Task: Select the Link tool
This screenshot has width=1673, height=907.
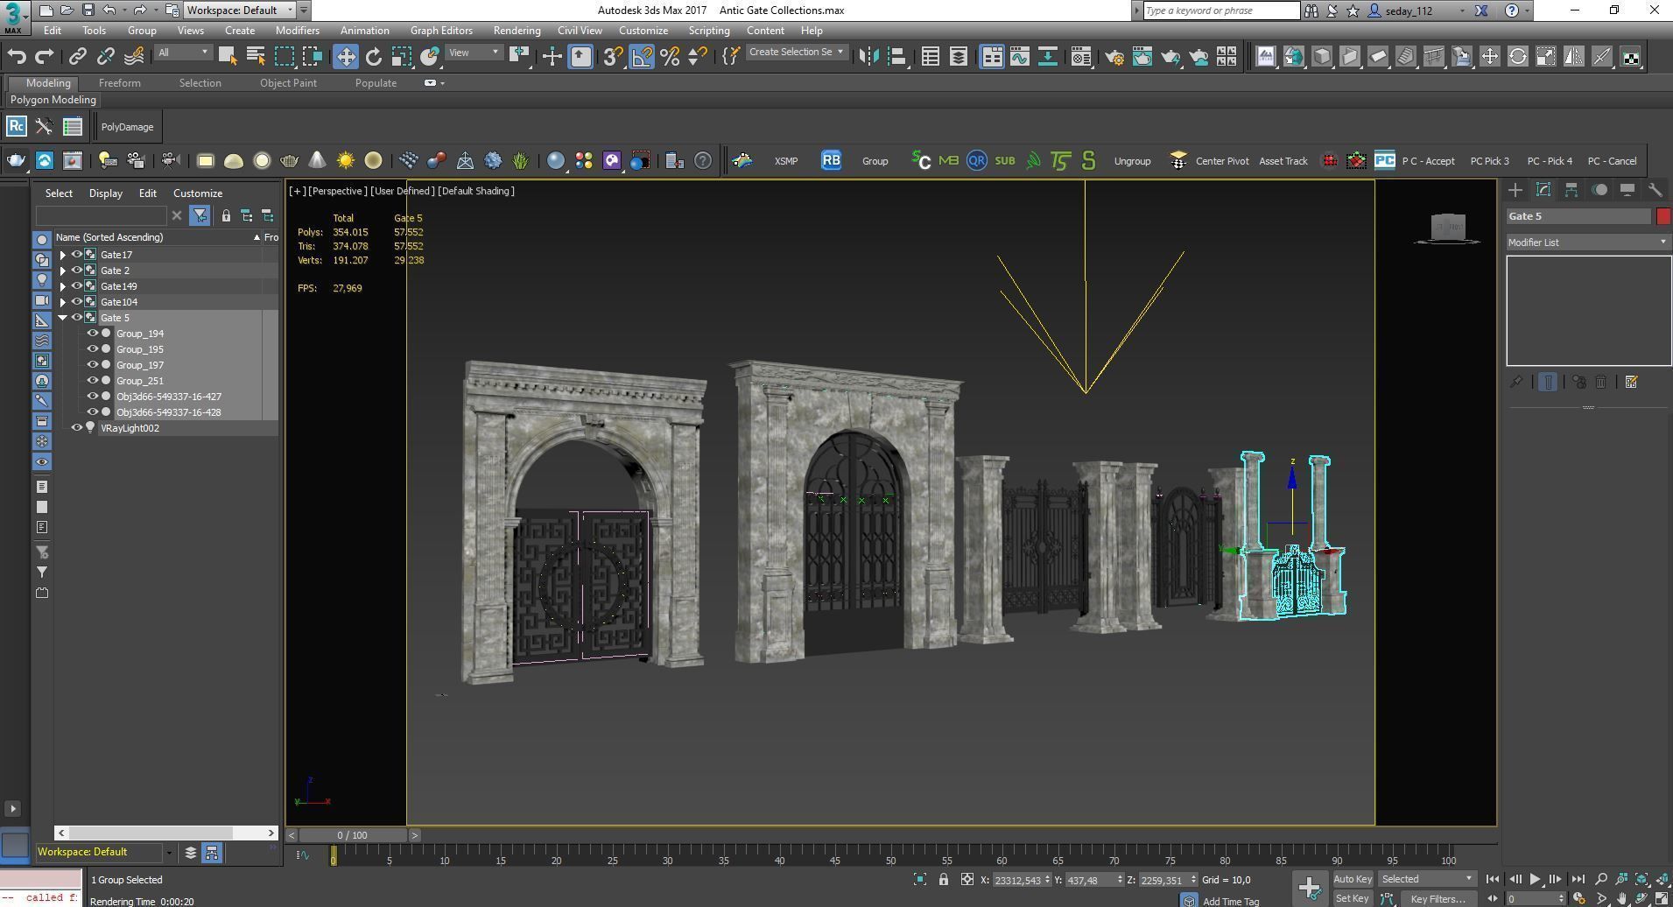Action: click(77, 57)
